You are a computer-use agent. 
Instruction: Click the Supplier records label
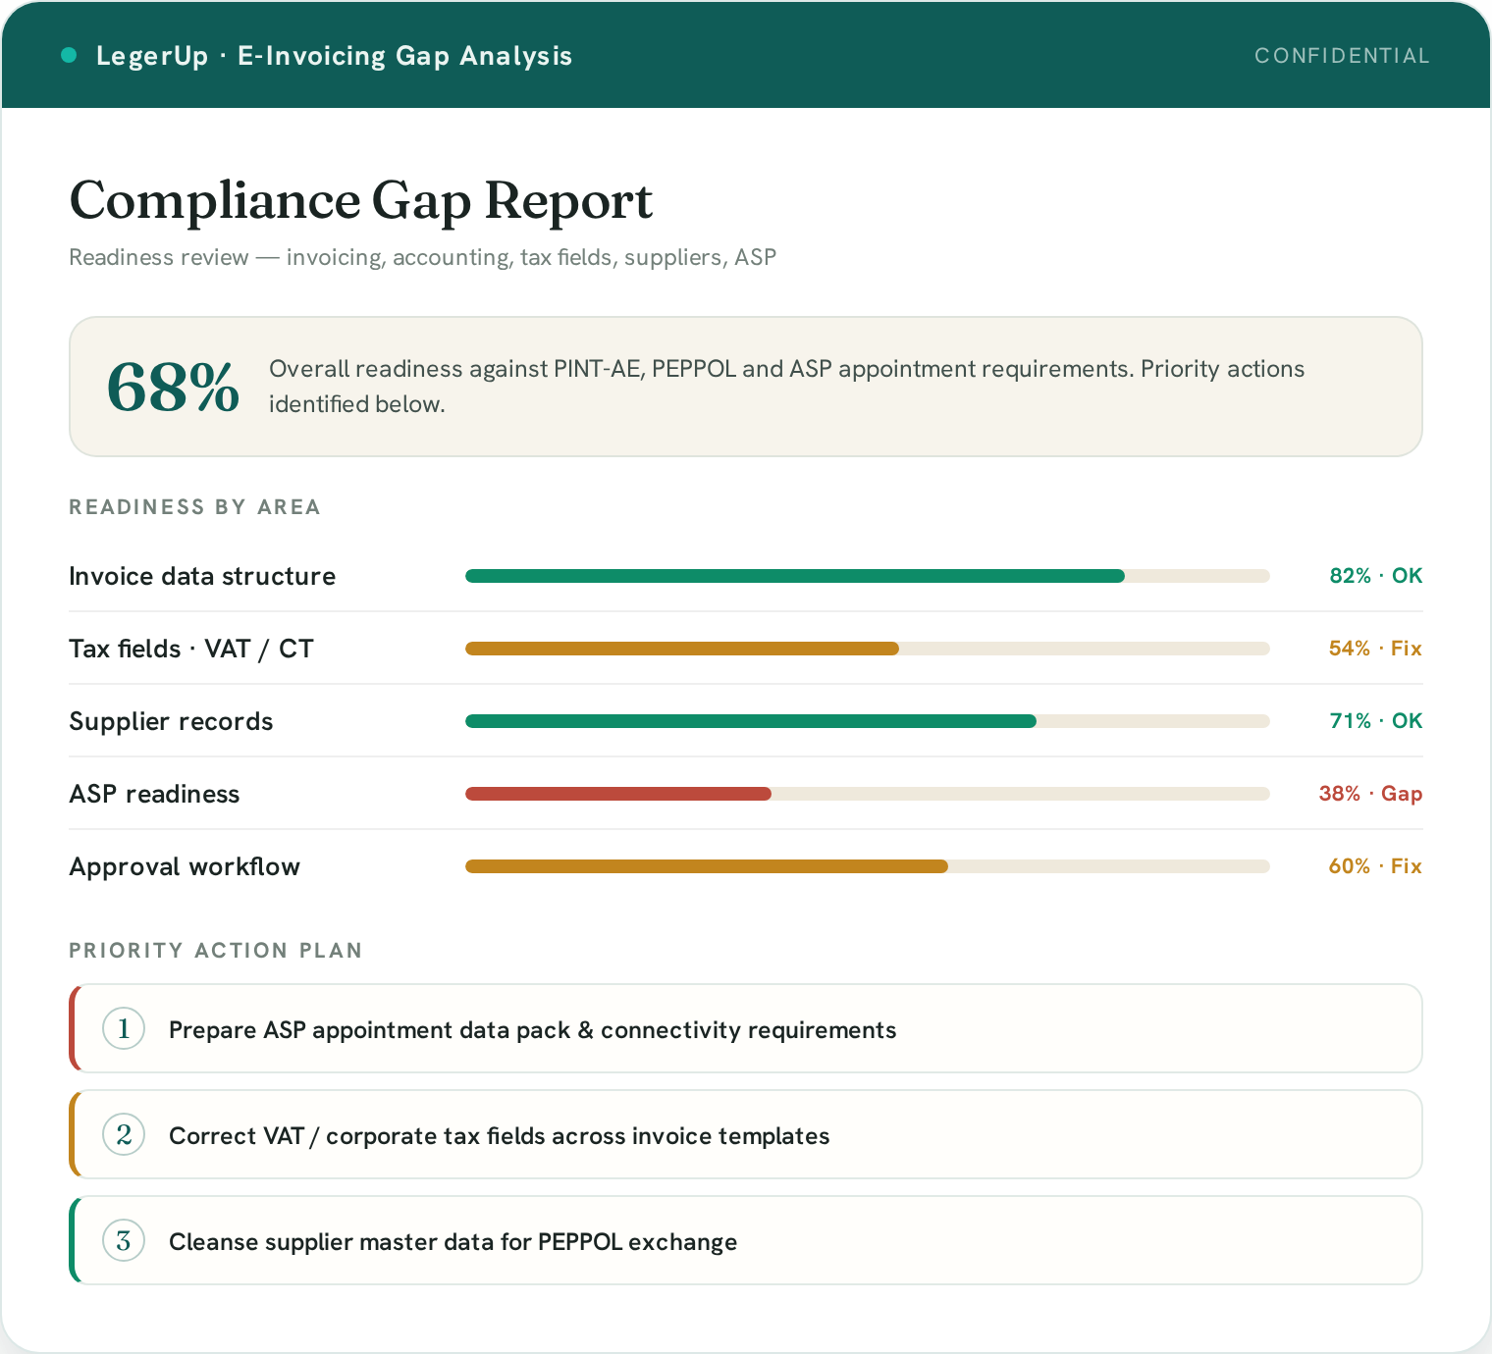pos(171,721)
